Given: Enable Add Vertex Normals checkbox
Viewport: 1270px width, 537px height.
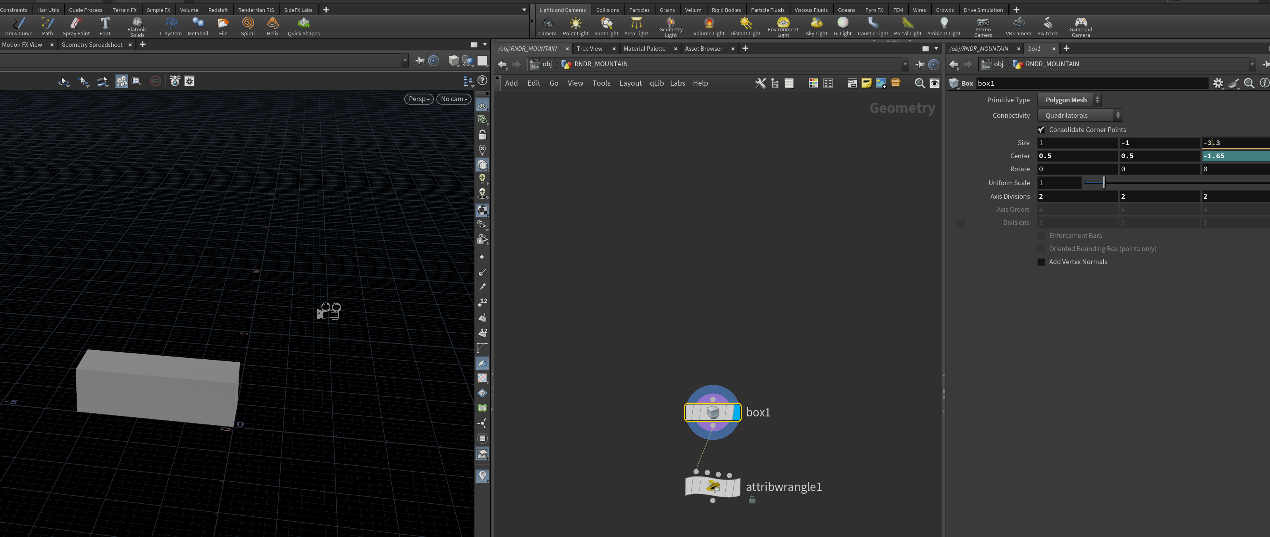Looking at the screenshot, I should (1041, 262).
